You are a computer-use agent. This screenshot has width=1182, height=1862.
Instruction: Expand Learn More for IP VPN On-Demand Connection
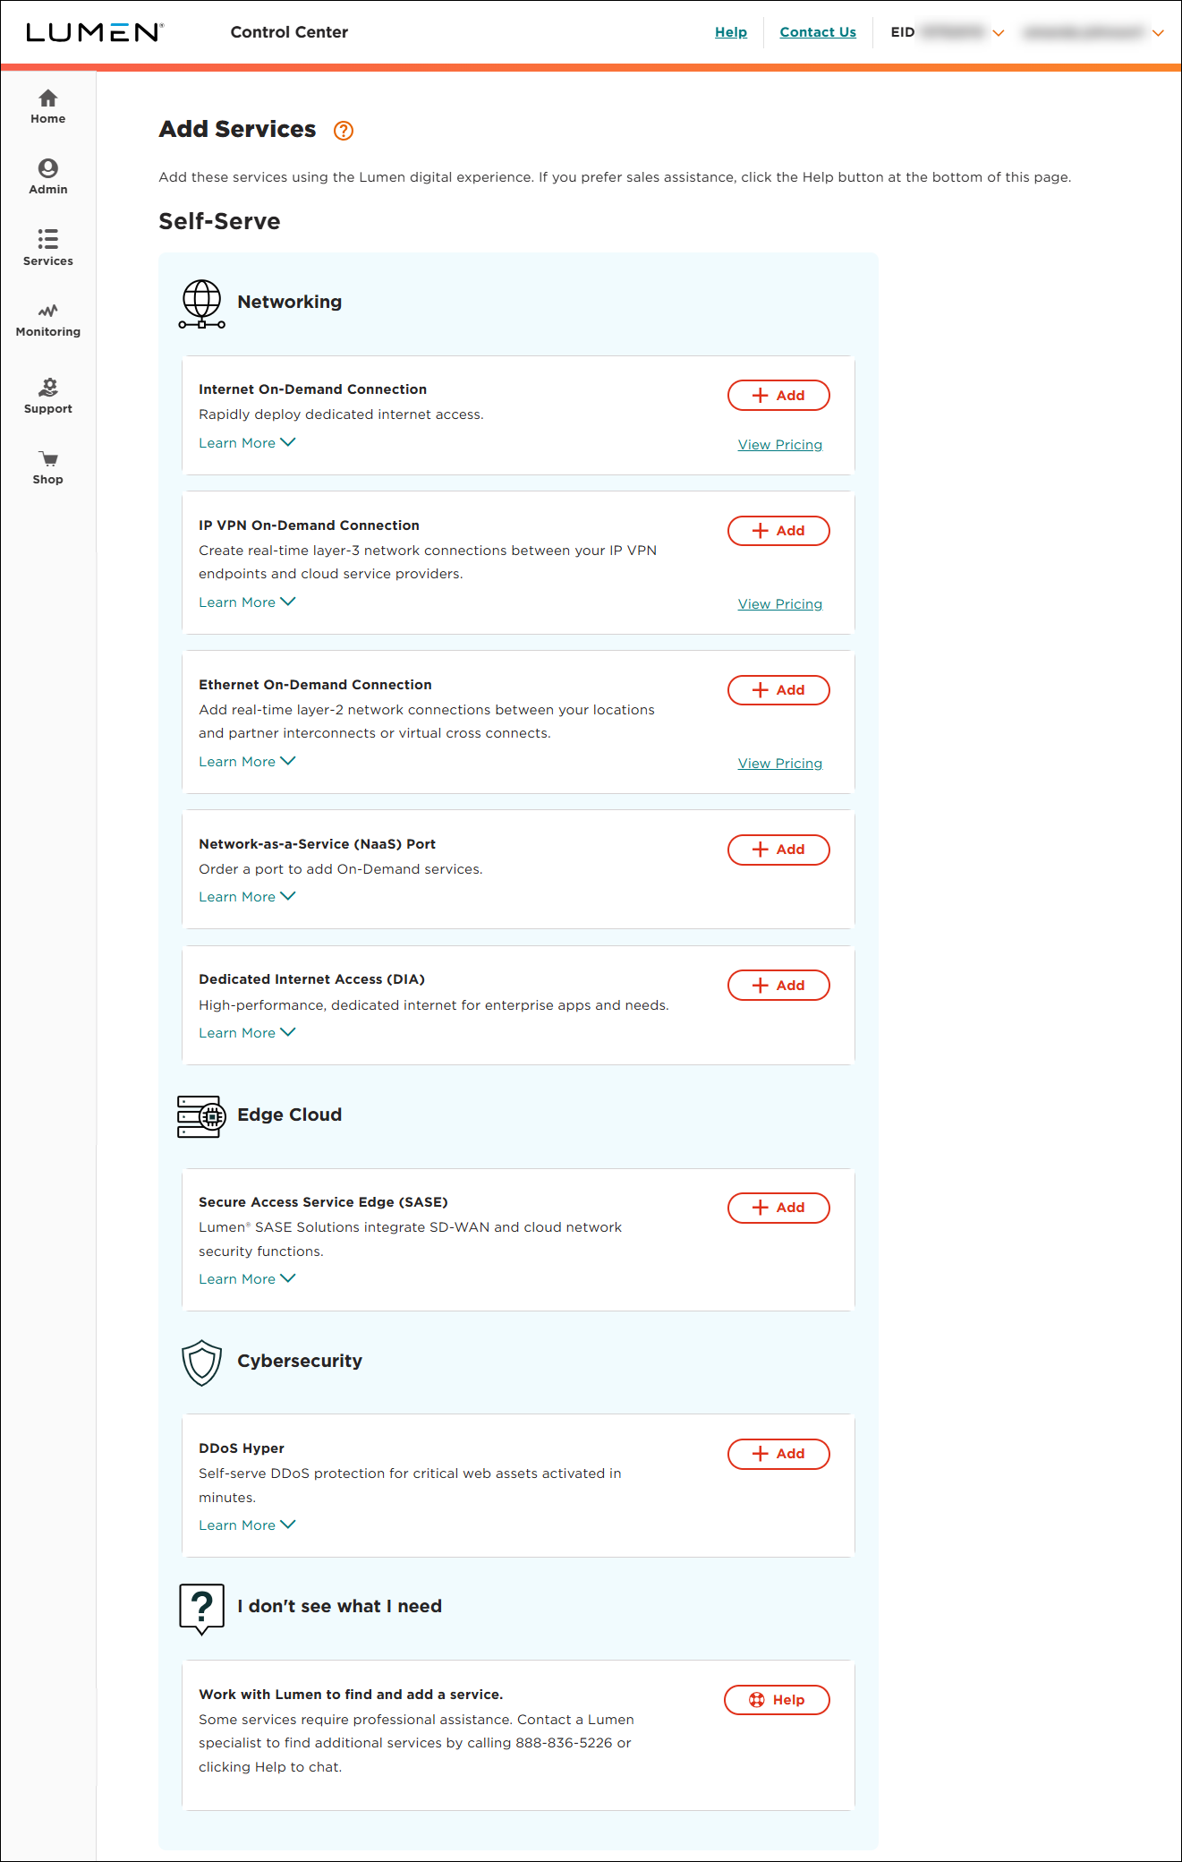[247, 602]
